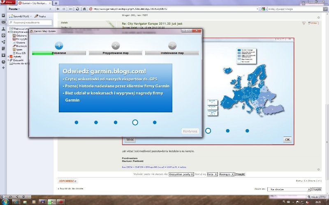
Task: Add a panel with the plus icon
Action: 3,68
